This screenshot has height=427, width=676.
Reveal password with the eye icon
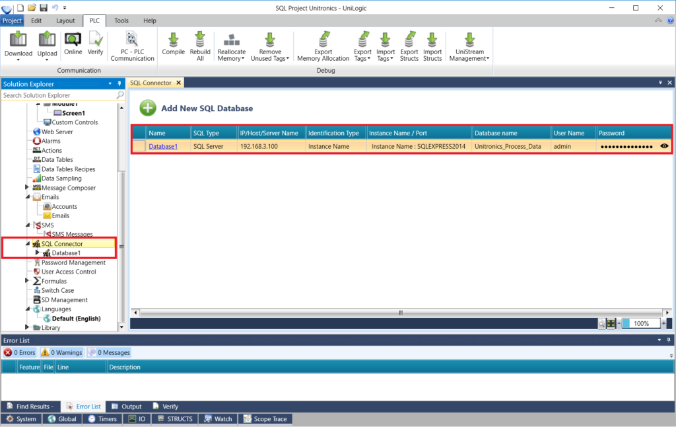[x=664, y=146]
